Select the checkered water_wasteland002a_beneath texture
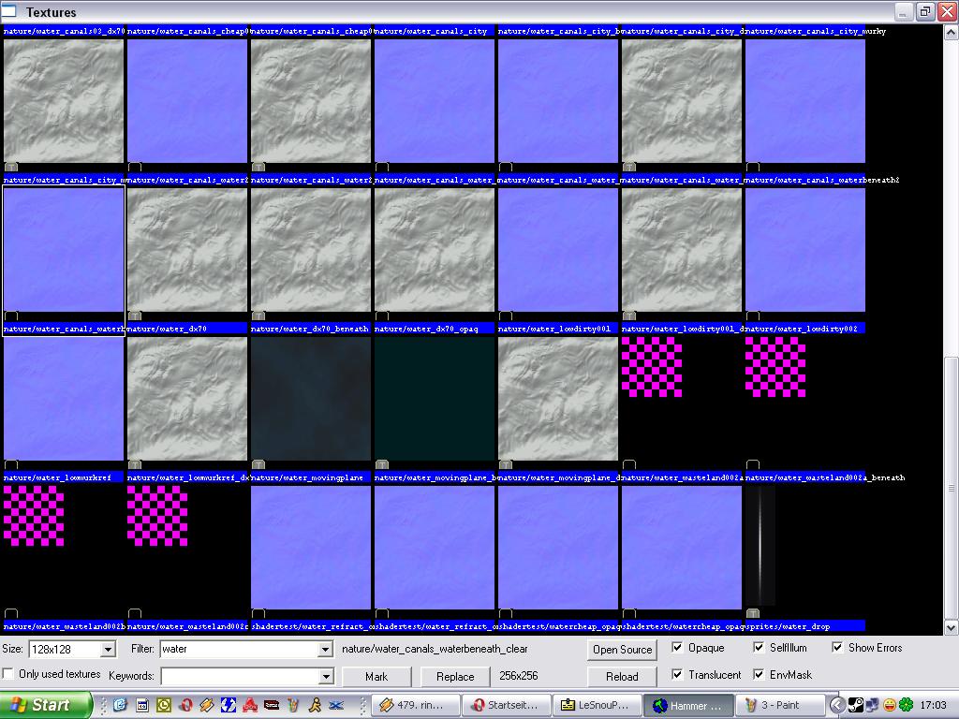This screenshot has height=719, width=959. pos(775,367)
